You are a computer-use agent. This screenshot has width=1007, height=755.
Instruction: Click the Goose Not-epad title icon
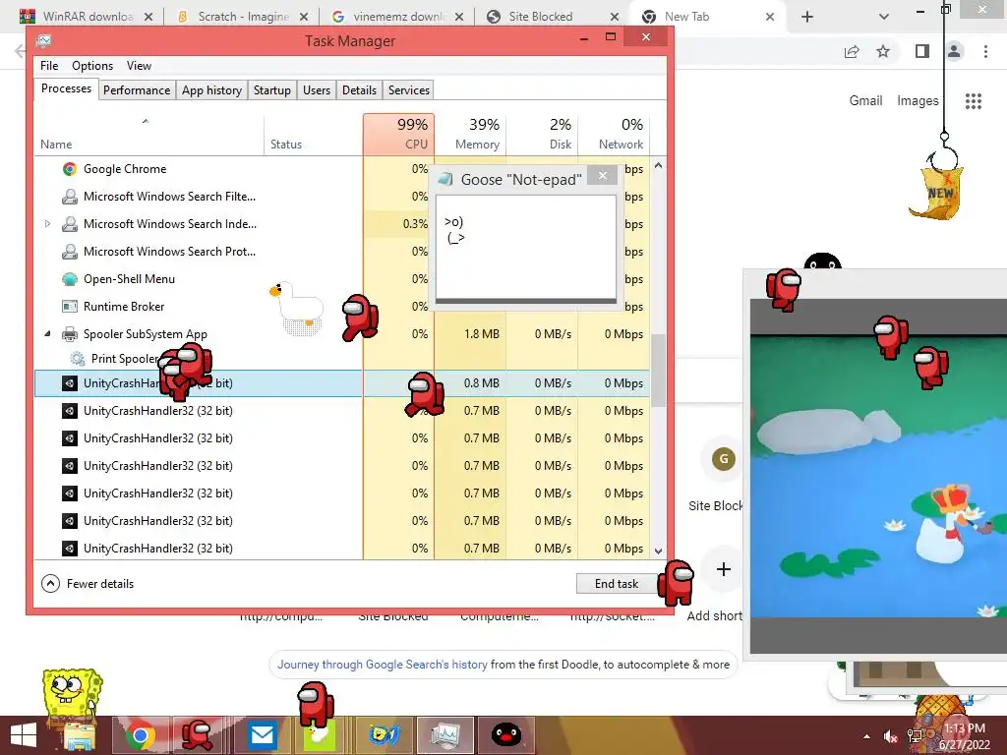point(445,179)
